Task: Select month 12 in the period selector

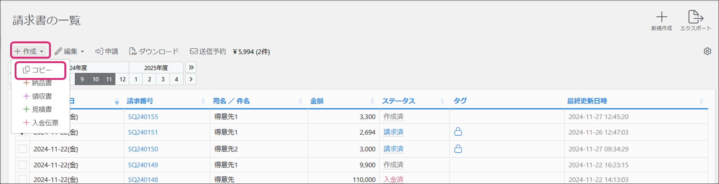Action: point(122,79)
